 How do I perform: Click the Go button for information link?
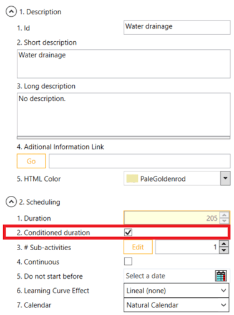pyautogui.click(x=31, y=161)
